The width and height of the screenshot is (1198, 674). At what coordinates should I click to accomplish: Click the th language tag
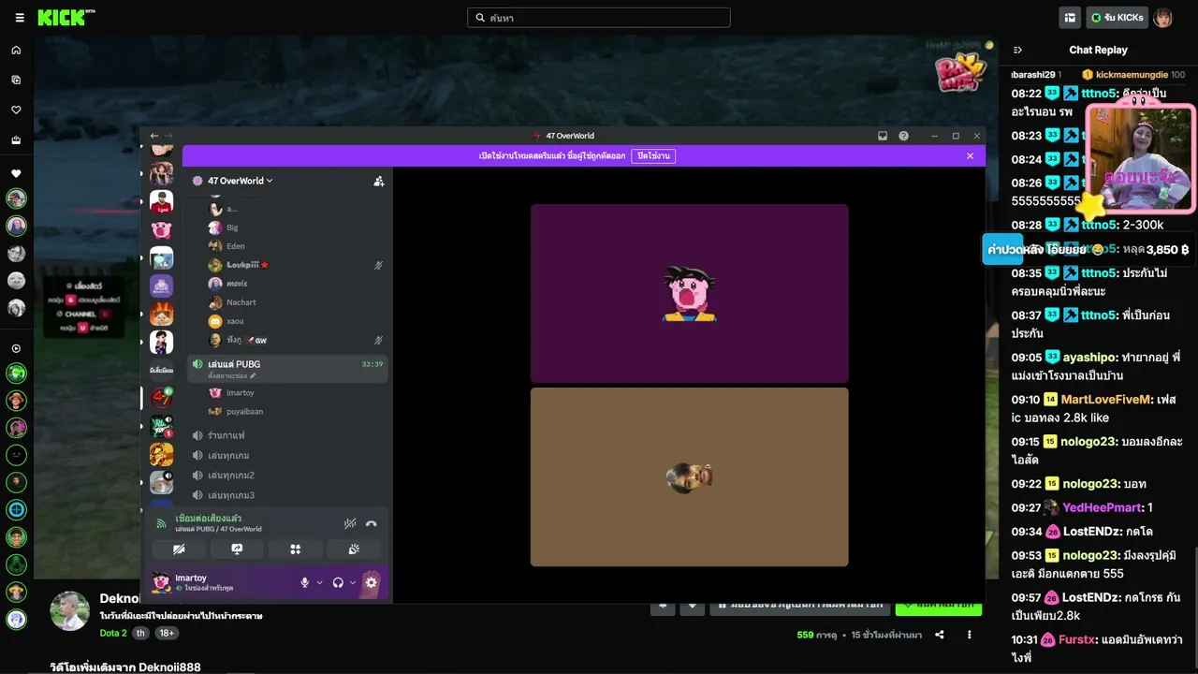140,633
